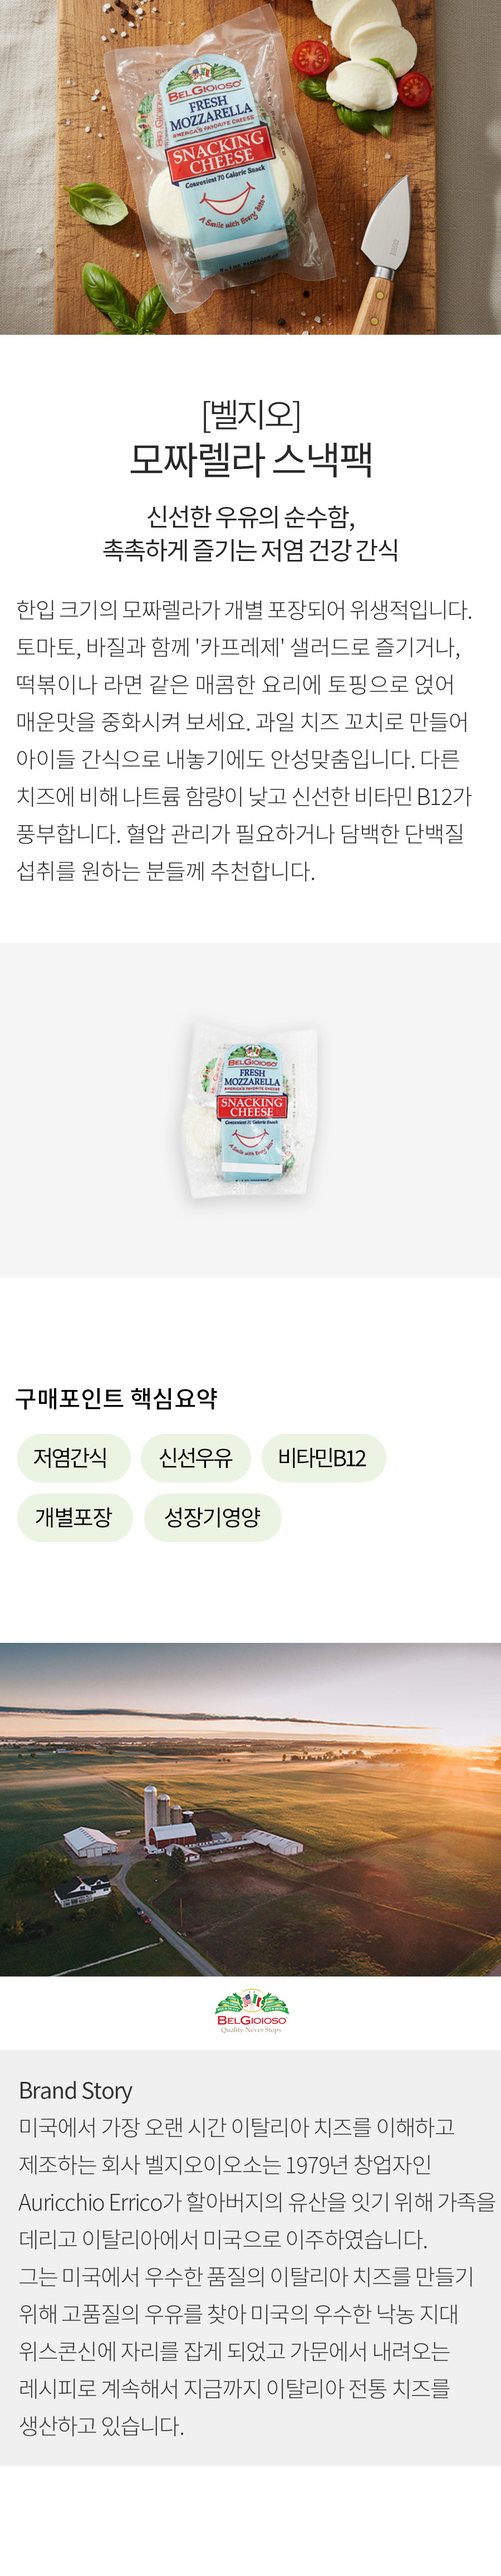Open the top mozzarella package hero photo
The width and height of the screenshot is (501, 2576).
(250, 167)
